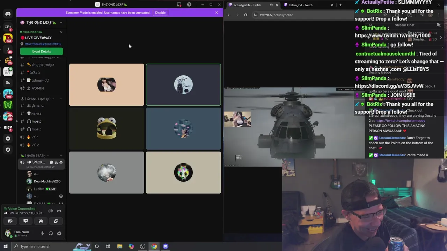Open channel-roles text channel
Screen dimensions: 447x251
(41, 64)
